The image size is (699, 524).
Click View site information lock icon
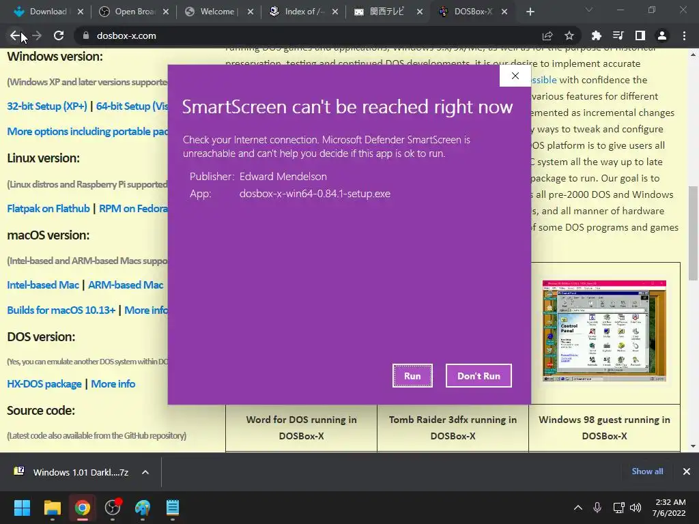(85, 35)
